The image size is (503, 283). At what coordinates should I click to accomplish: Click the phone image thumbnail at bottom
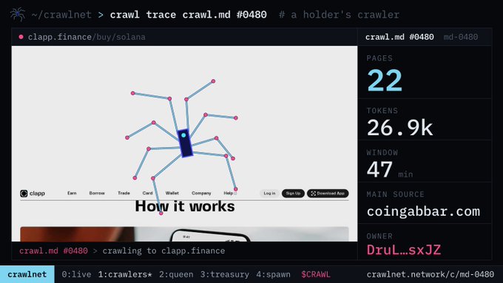tap(184, 234)
